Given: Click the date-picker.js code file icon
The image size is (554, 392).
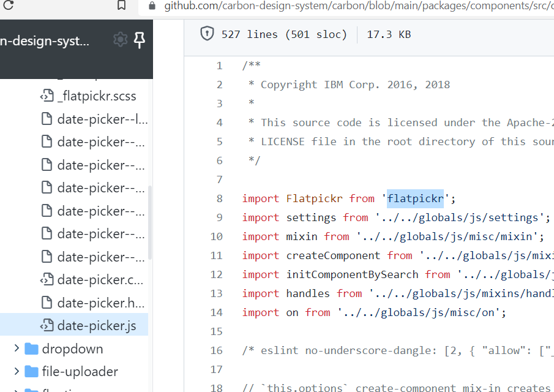Looking at the screenshot, I should 47,325.
